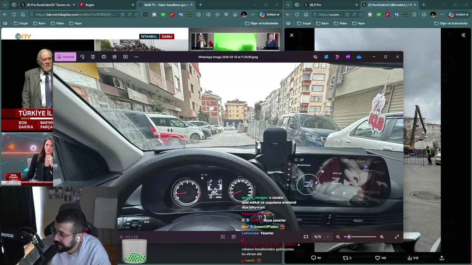
Task: Open Basın bookmarks folder in left browser
Action: 39,23
